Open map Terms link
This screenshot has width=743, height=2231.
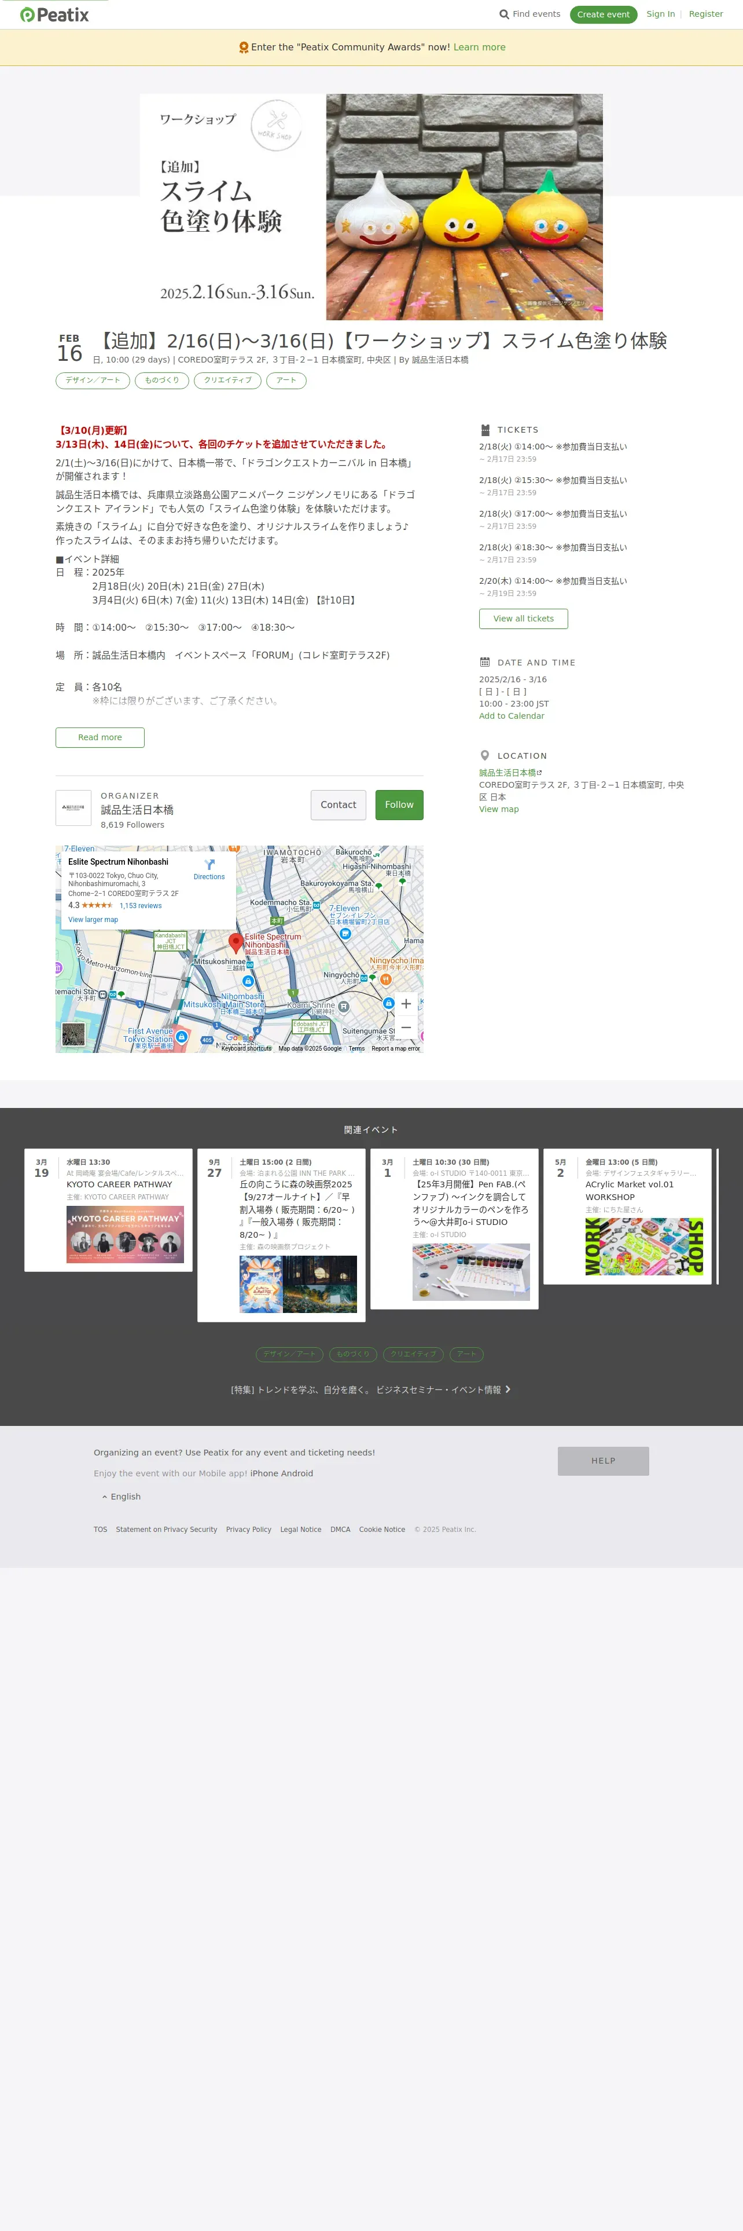coord(356,1048)
